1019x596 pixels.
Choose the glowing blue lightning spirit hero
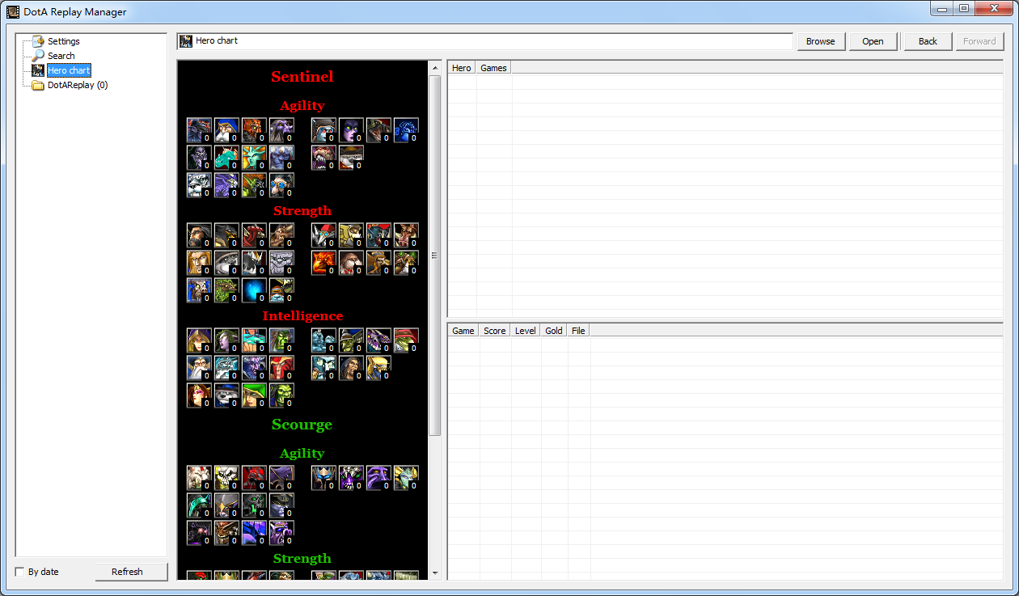(x=407, y=131)
